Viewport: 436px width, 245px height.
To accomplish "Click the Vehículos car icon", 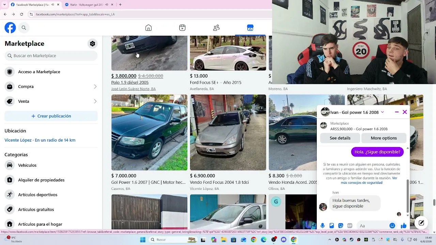I will [x=10, y=165].
